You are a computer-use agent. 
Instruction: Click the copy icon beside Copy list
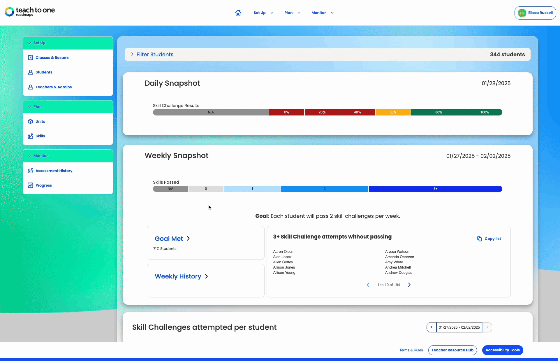(x=479, y=239)
